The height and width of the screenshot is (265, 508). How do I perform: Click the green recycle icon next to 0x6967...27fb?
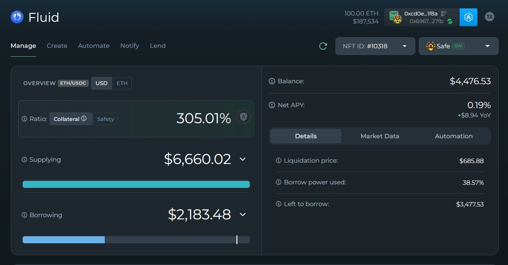[x=449, y=21]
